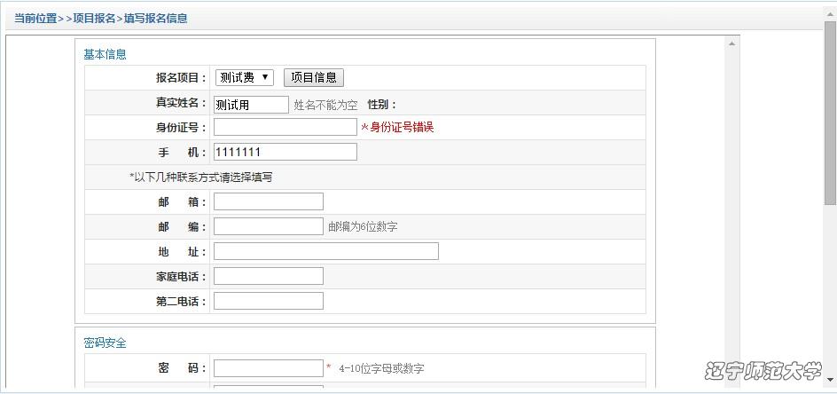Open the 报名项目 dropdown showing 测试费

pyautogui.click(x=244, y=78)
